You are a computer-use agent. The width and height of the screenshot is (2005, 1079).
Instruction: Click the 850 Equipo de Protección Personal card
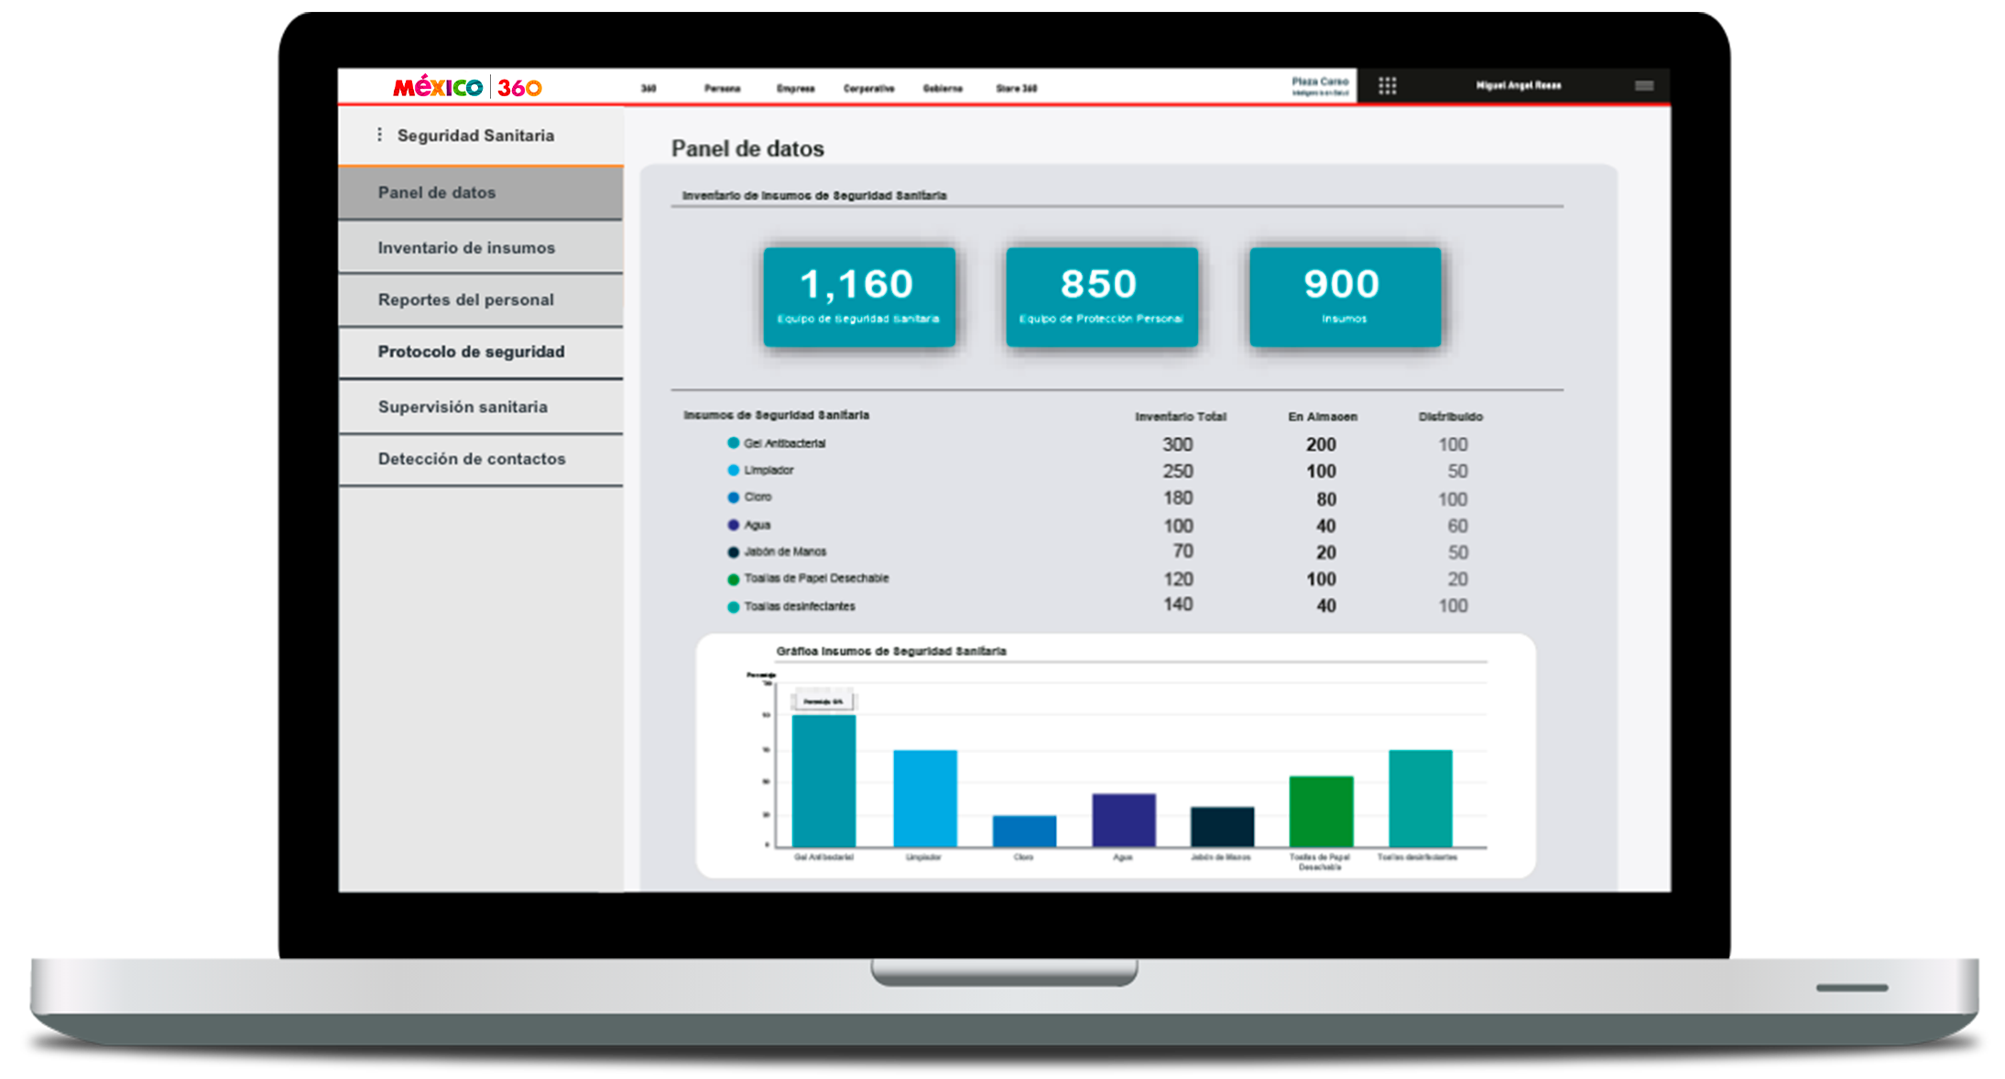[1101, 297]
